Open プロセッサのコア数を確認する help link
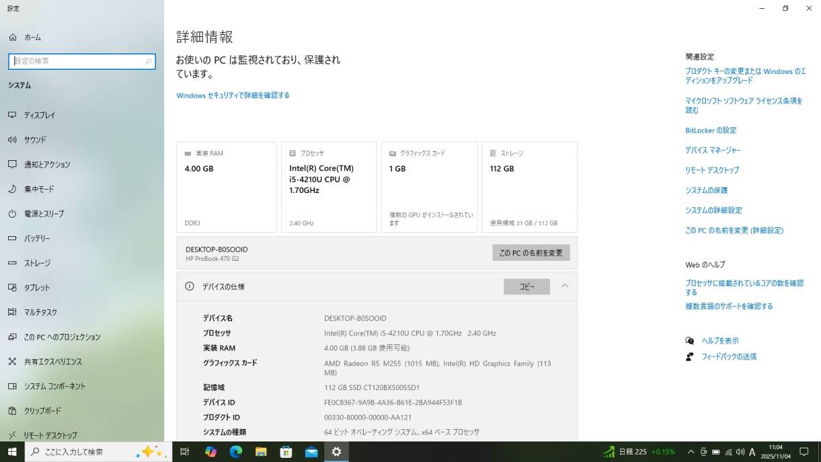This screenshot has width=821, height=462. [x=744, y=287]
